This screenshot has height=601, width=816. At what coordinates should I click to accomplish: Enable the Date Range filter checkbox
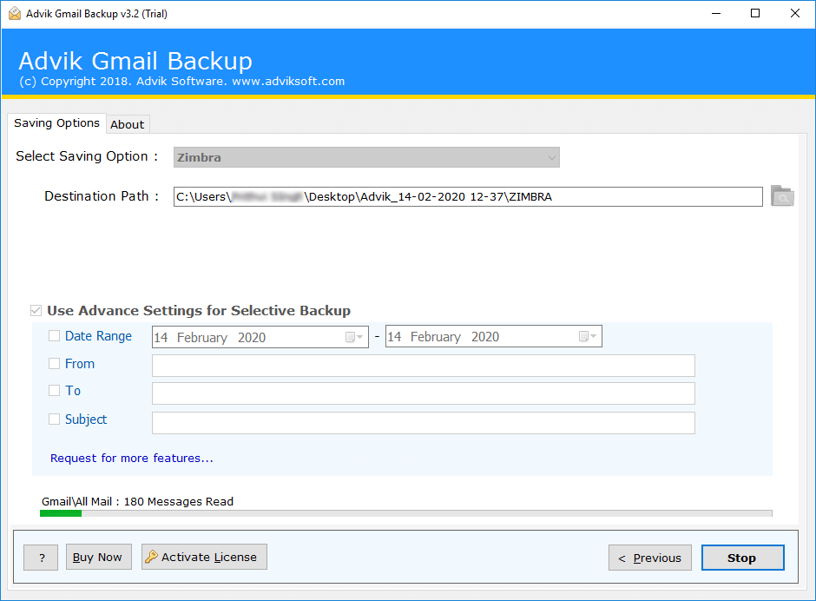point(54,336)
